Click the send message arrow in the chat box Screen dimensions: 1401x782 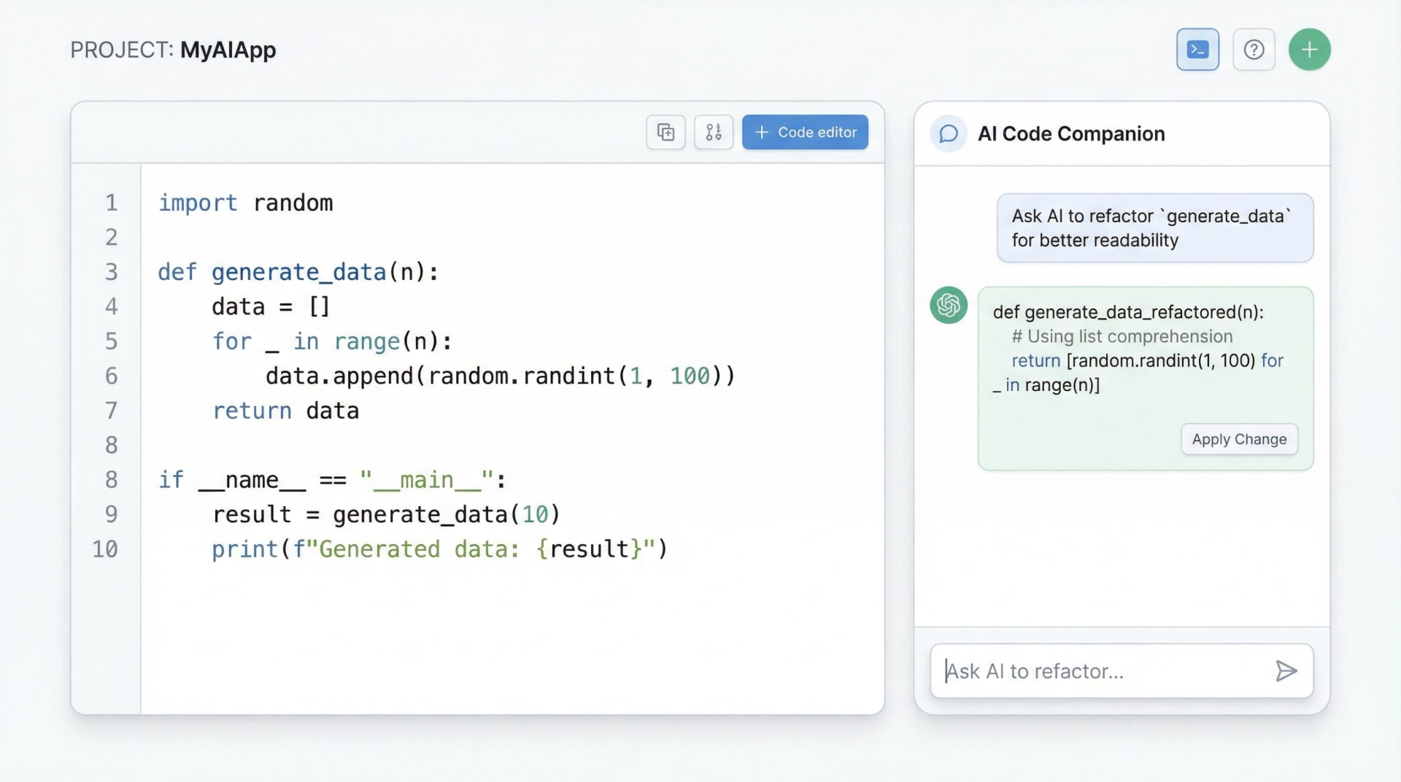(1287, 670)
